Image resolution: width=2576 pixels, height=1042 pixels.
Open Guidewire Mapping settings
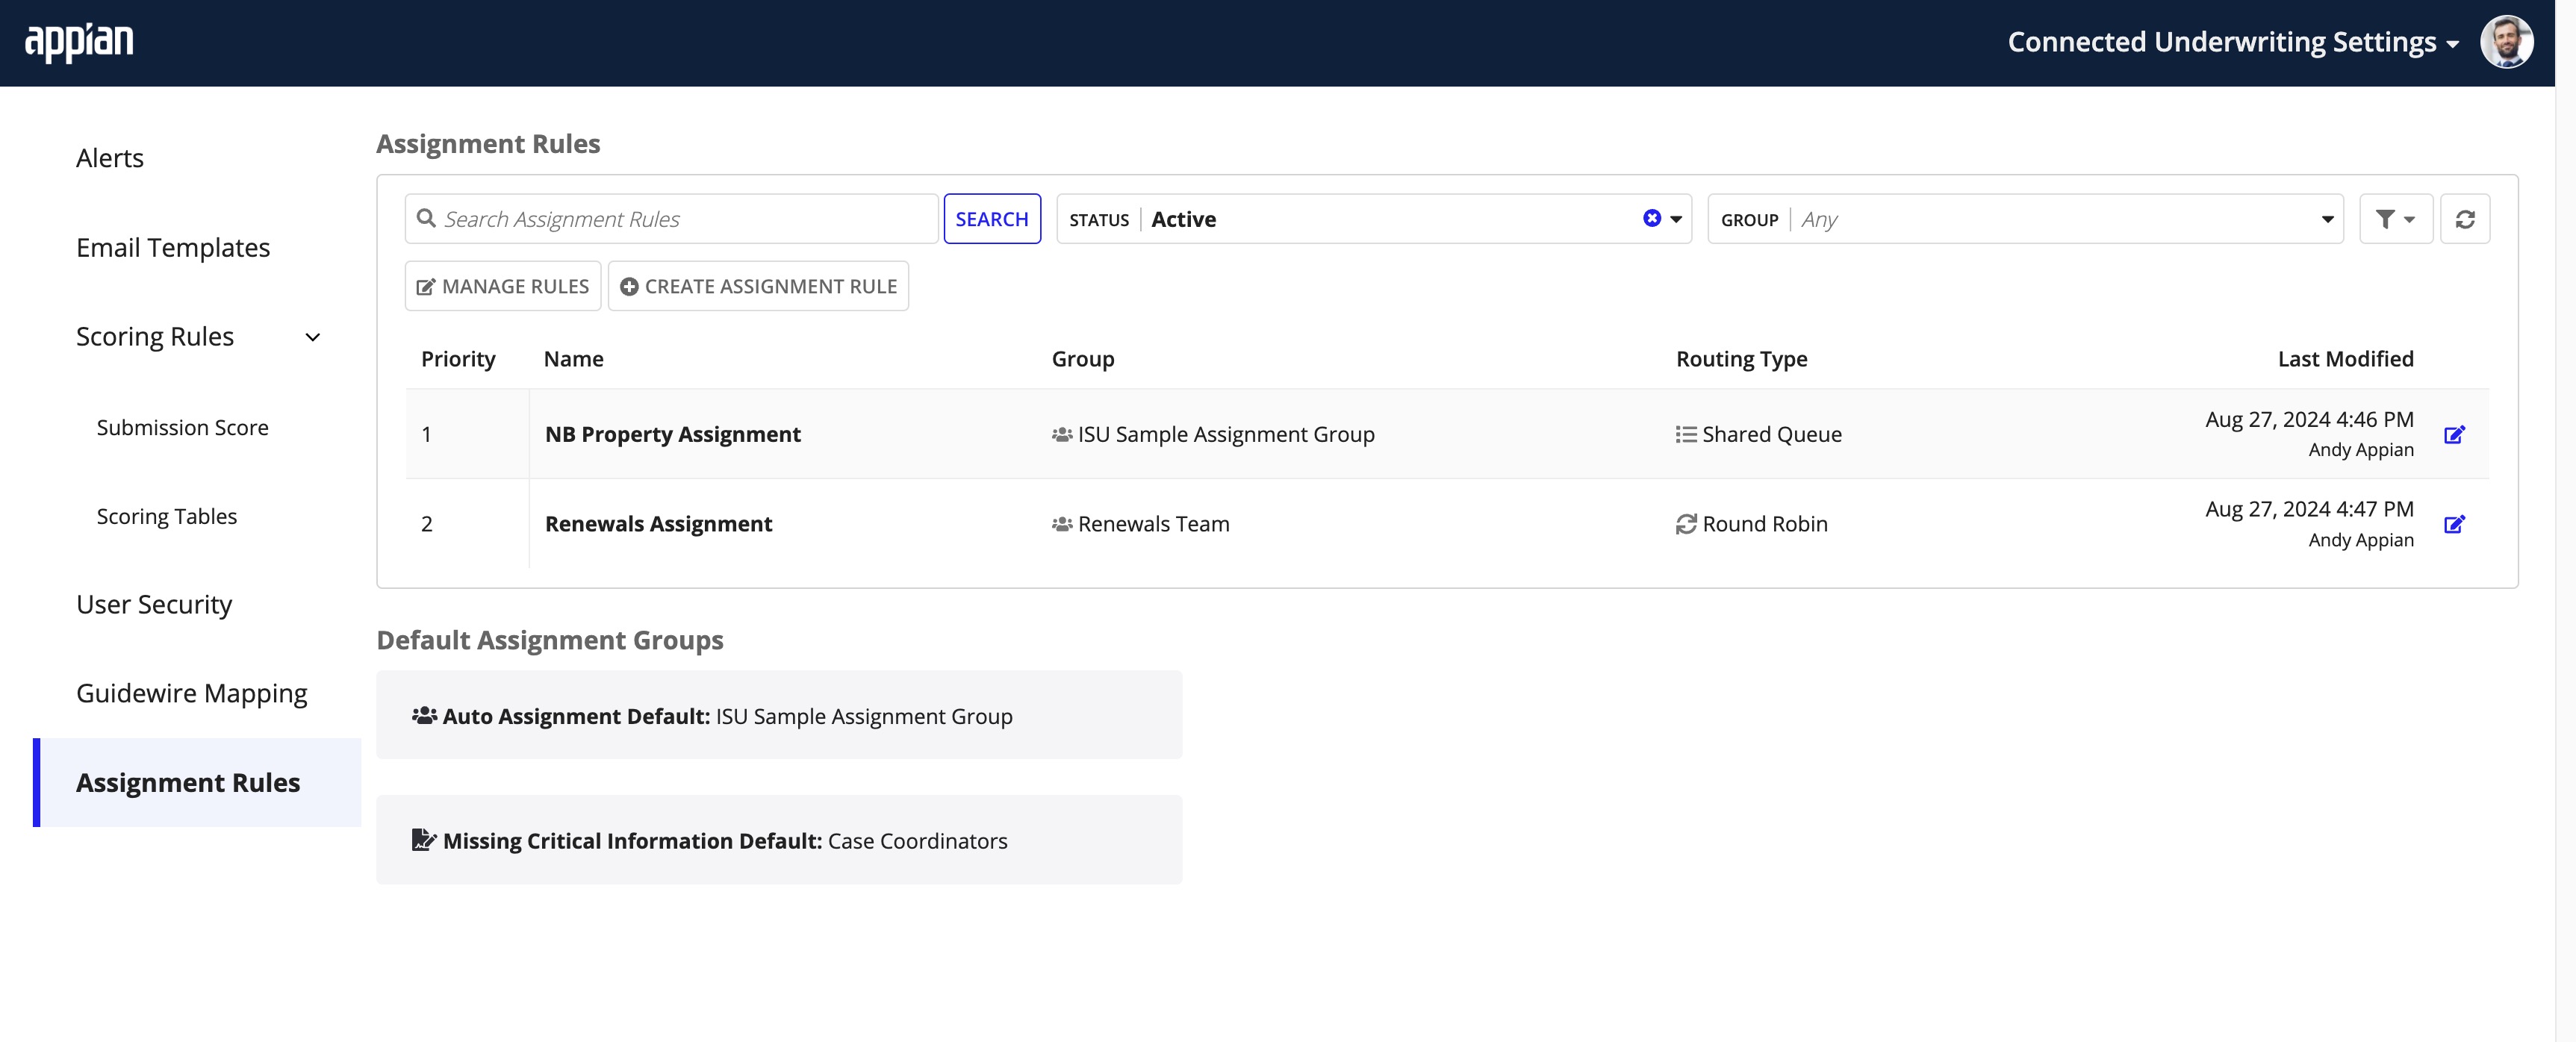tap(192, 693)
